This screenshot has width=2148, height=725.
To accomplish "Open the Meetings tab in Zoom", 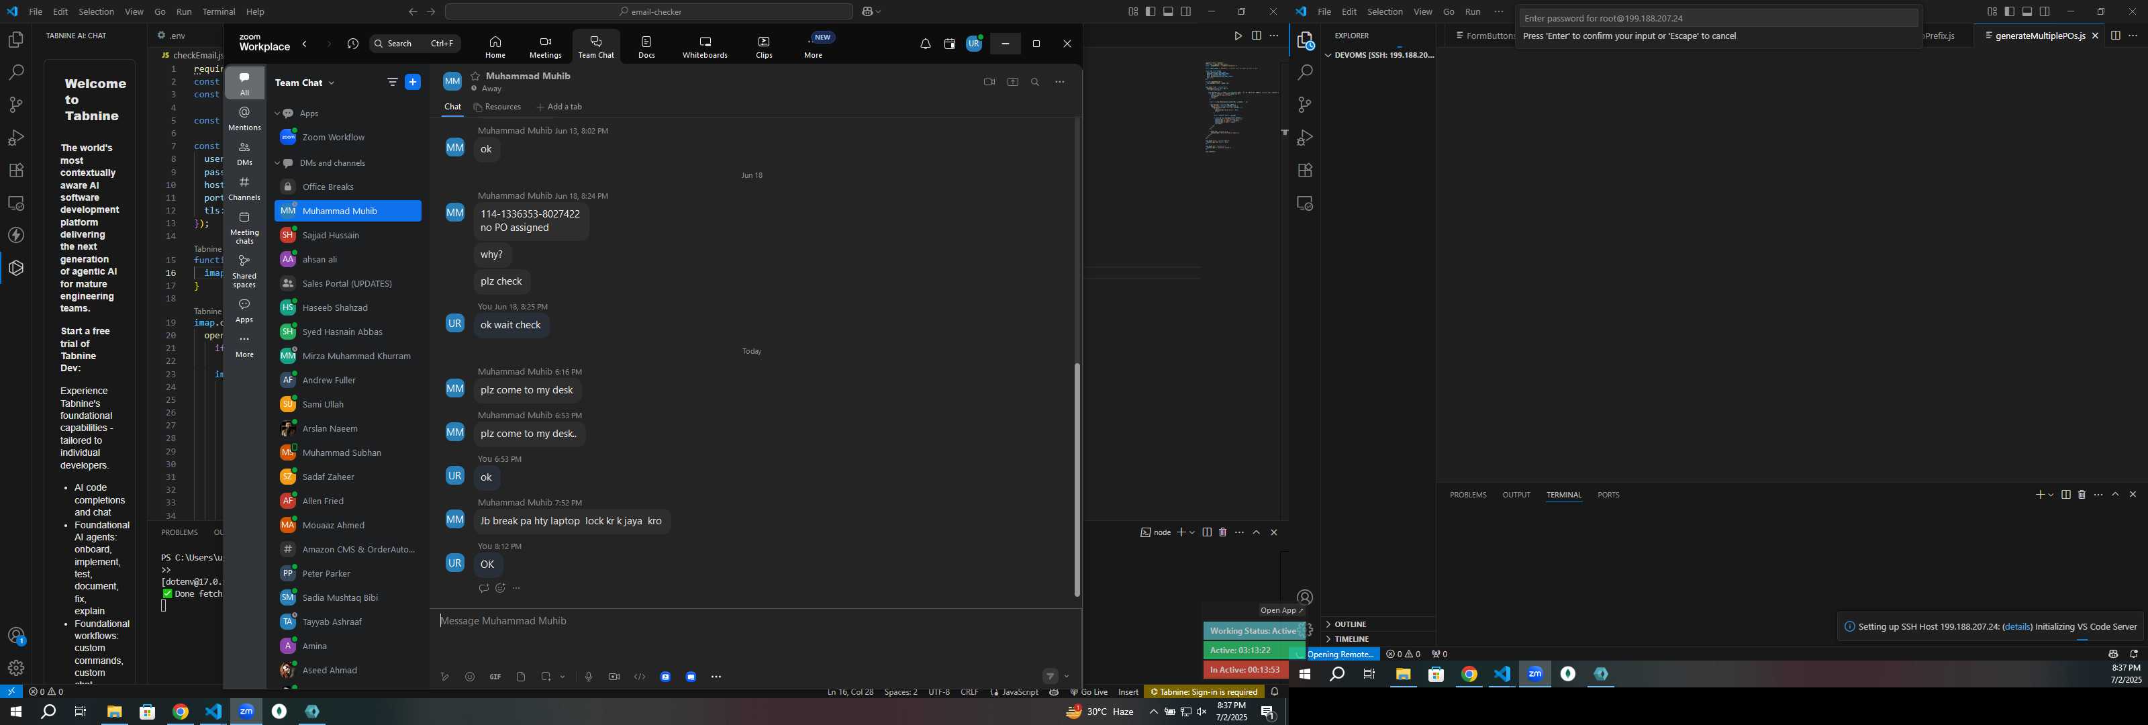I will [545, 47].
